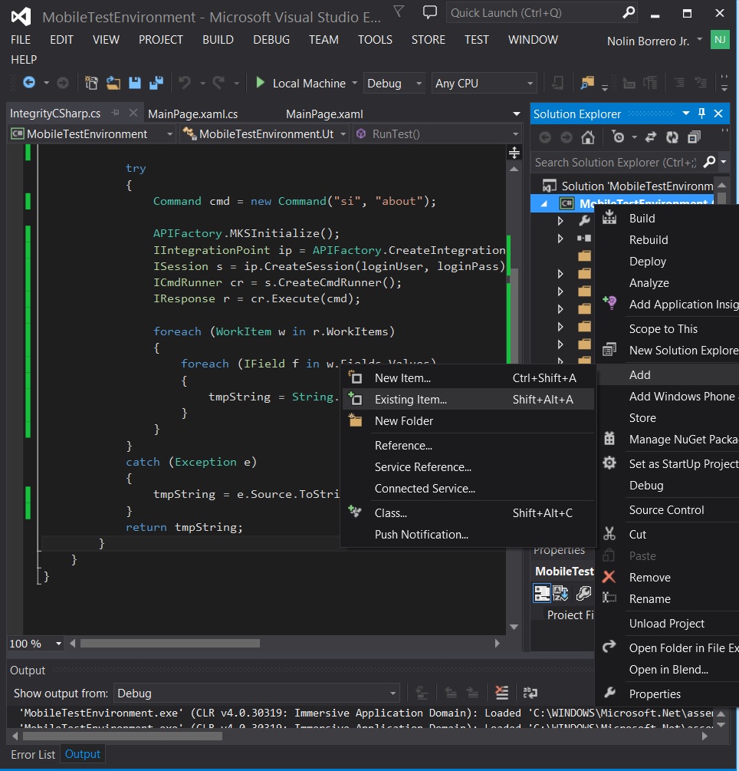This screenshot has height=771, width=739.
Task: Select New Item... in Add submenu
Action: (468, 377)
